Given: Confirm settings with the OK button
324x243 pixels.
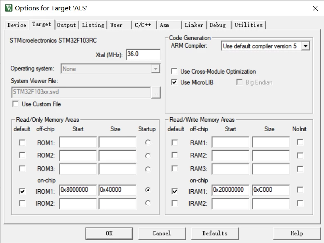Looking at the screenshot, I should 109,233.
